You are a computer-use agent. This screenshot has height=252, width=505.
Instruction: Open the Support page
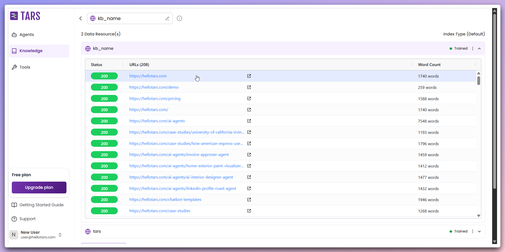pos(24,219)
